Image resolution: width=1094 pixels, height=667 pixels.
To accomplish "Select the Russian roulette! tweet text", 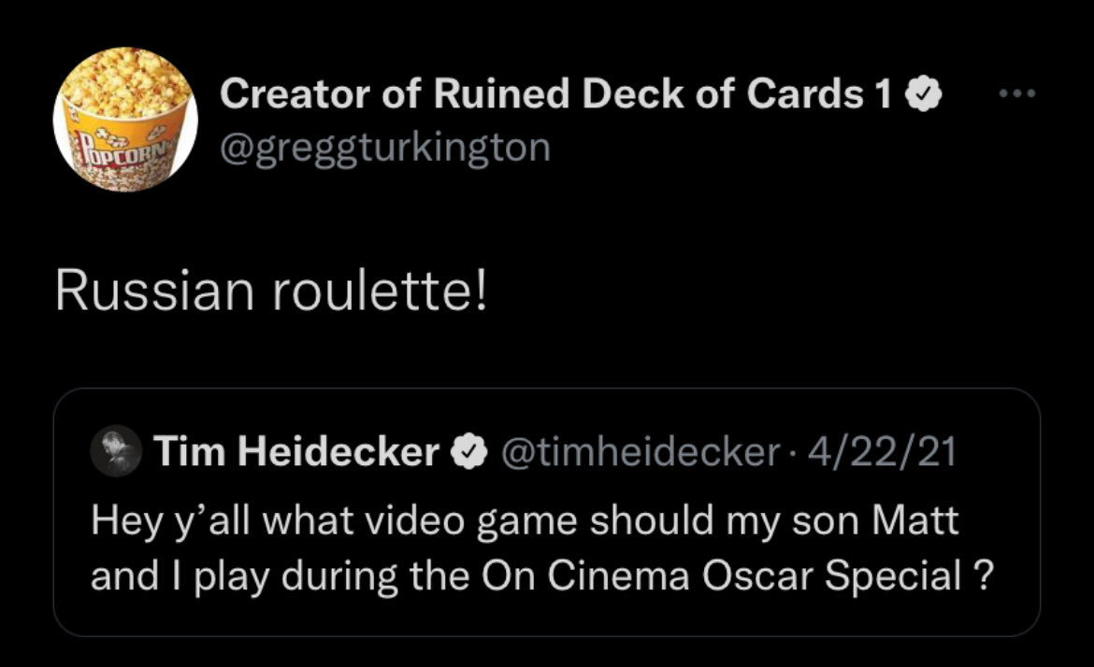I will click(x=271, y=291).
